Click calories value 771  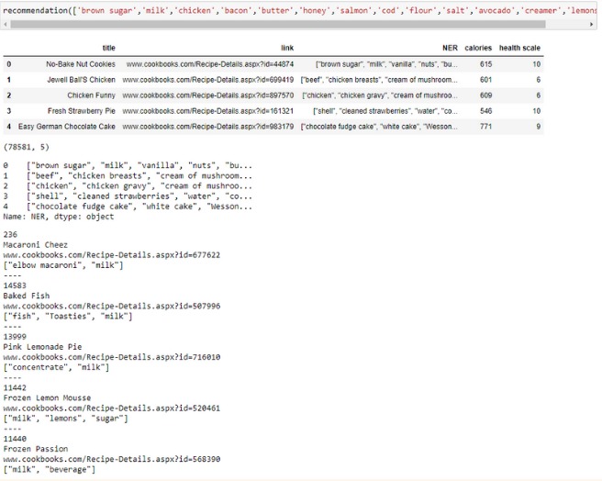pos(485,127)
